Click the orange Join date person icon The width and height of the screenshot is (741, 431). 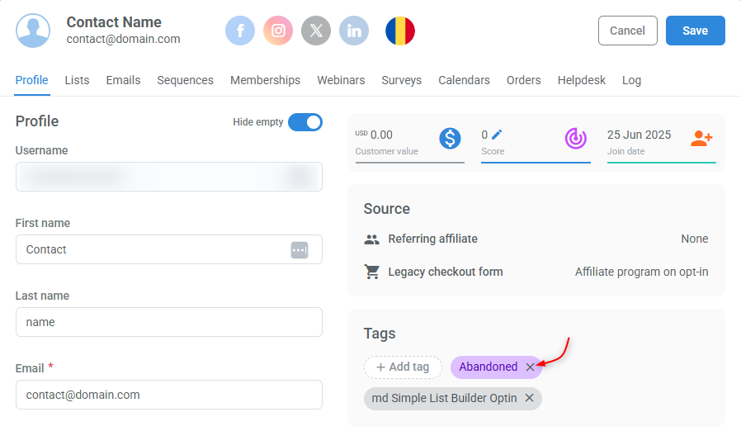[x=701, y=139]
